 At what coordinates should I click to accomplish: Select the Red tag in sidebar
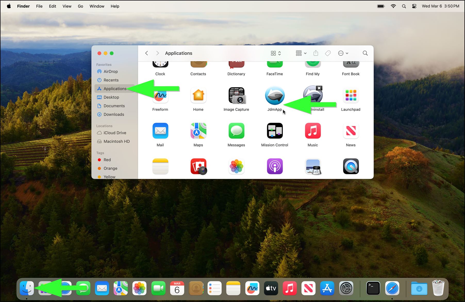[107, 160]
